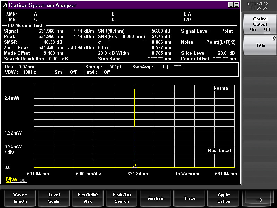Maximize the Optical Spectrum Analyzer window

pyautogui.click(x=236, y=5)
